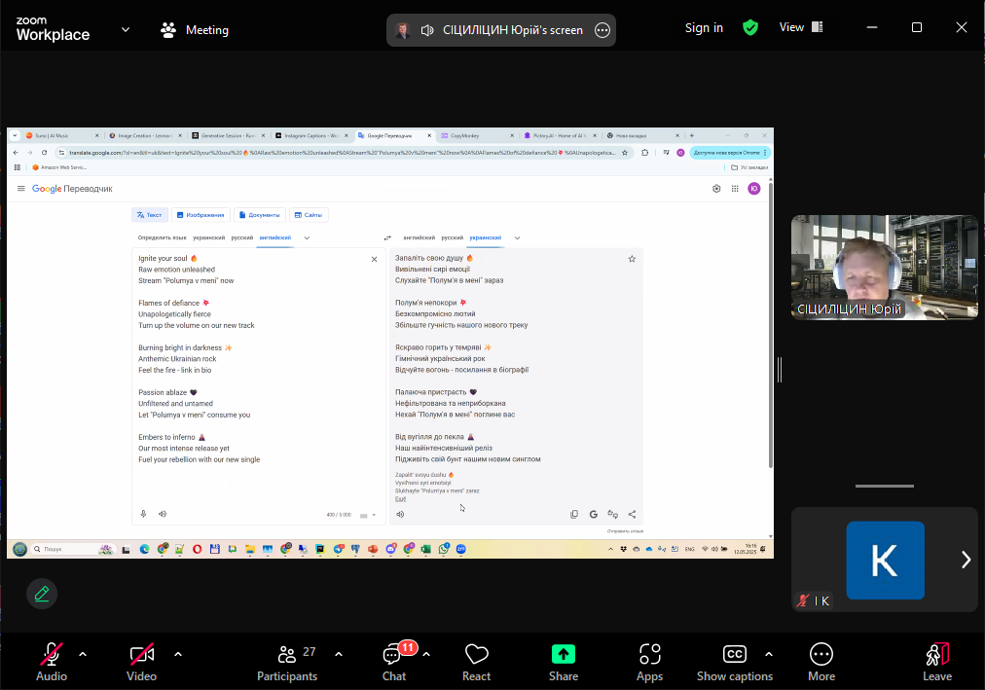
Task: Switch to the Suno AI Music tab
Action: 62,135
